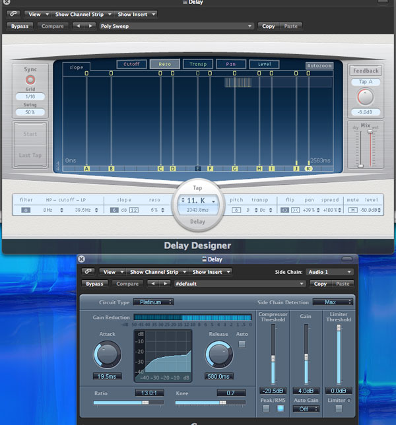Open the Poly Sweep preset dropdown

point(176,26)
